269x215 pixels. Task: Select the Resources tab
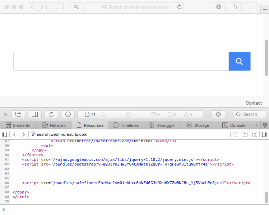click(90, 125)
